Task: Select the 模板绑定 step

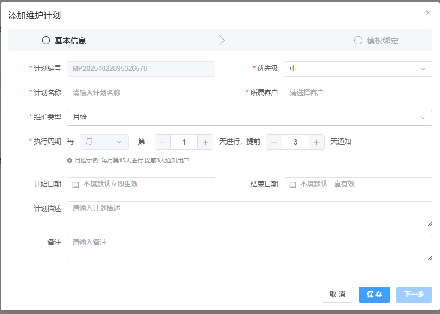Action: click(x=376, y=41)
